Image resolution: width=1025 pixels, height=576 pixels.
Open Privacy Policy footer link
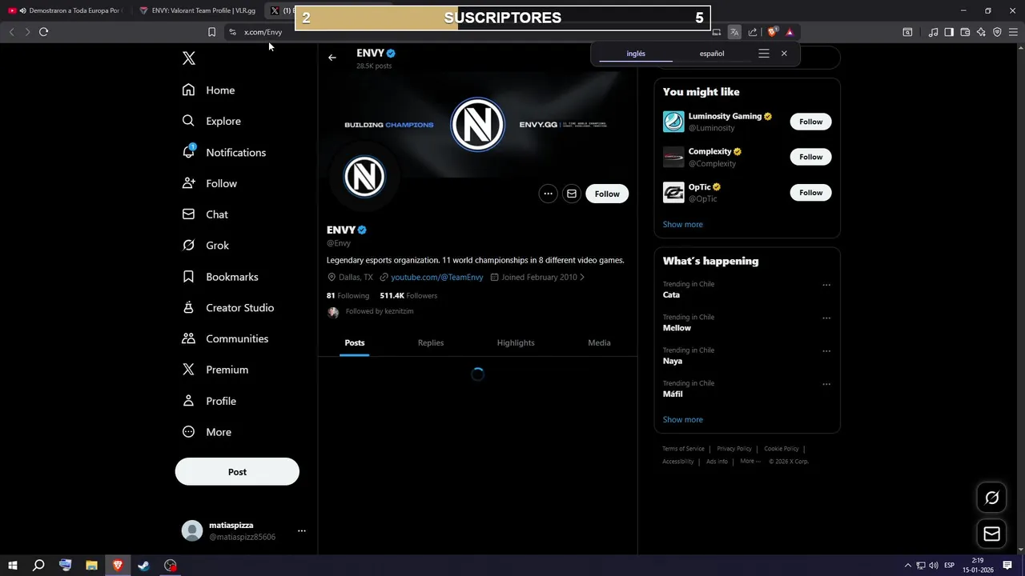click(x=734, y=449)
